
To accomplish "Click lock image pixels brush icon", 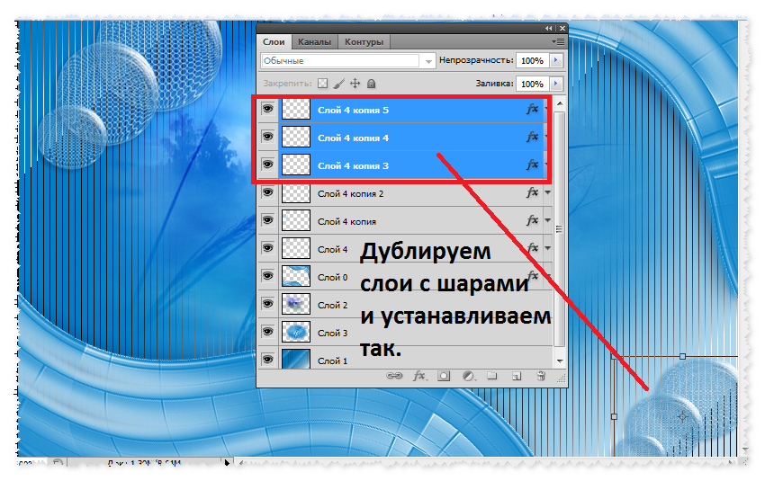I will [338, 84].
